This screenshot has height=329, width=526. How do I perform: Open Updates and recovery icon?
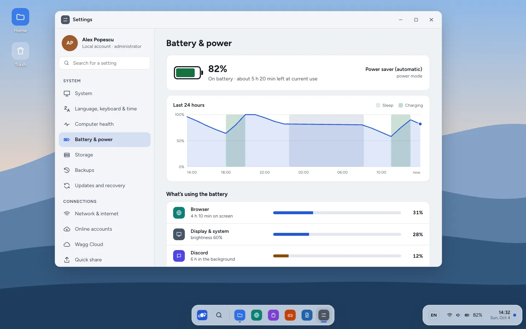point(67,186)
